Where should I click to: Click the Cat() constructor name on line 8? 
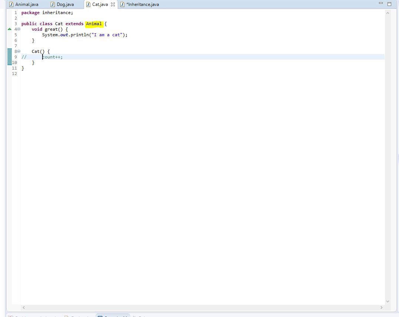(x=36, y=51)
